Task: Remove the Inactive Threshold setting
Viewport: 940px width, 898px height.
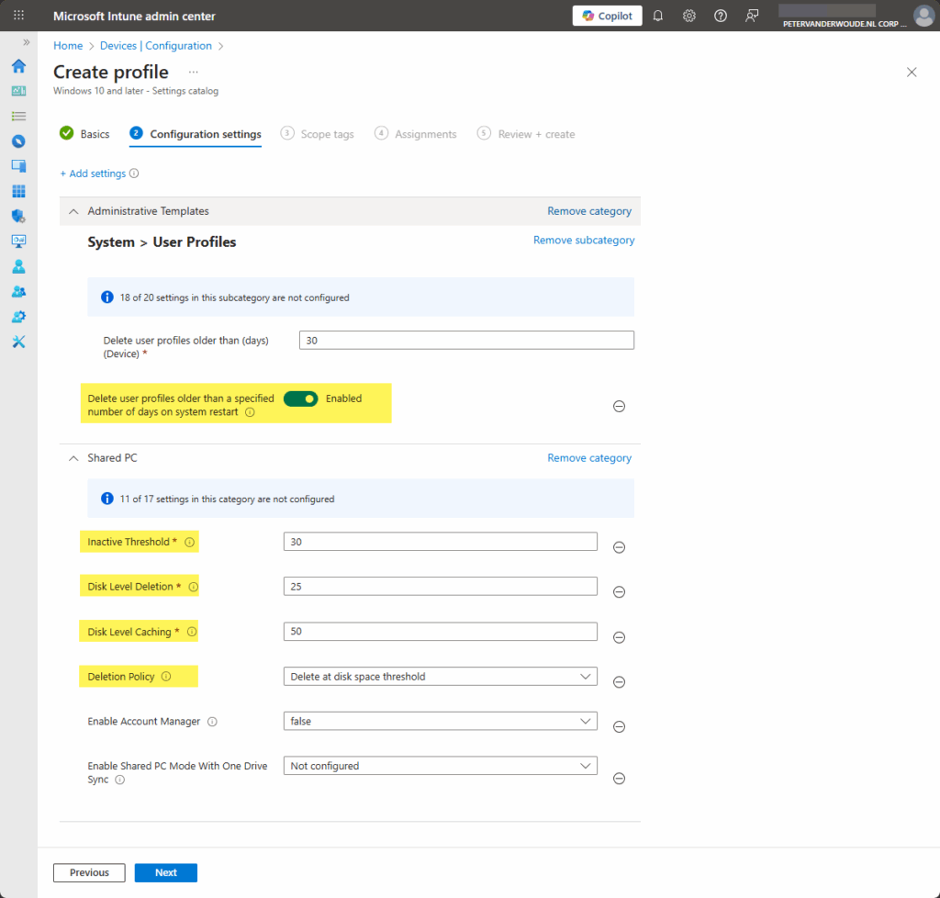Action: click(x=619, y=547)
